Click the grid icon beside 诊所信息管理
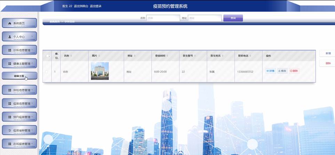This screenshot has width=335, height=155. [10, 50]
